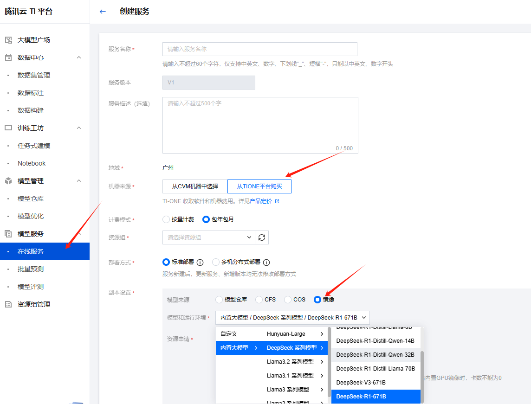Open the 产品定价 link
Screen dimensions: 531x404
click(x=261, y=201)
